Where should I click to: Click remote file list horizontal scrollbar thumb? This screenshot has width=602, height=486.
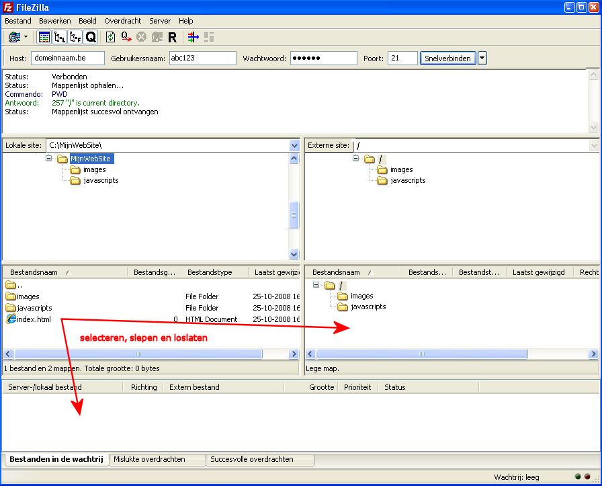tap(422, 354)
